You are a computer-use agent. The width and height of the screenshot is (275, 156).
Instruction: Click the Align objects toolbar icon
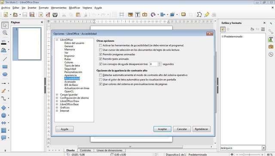click(x=162, y=15)
